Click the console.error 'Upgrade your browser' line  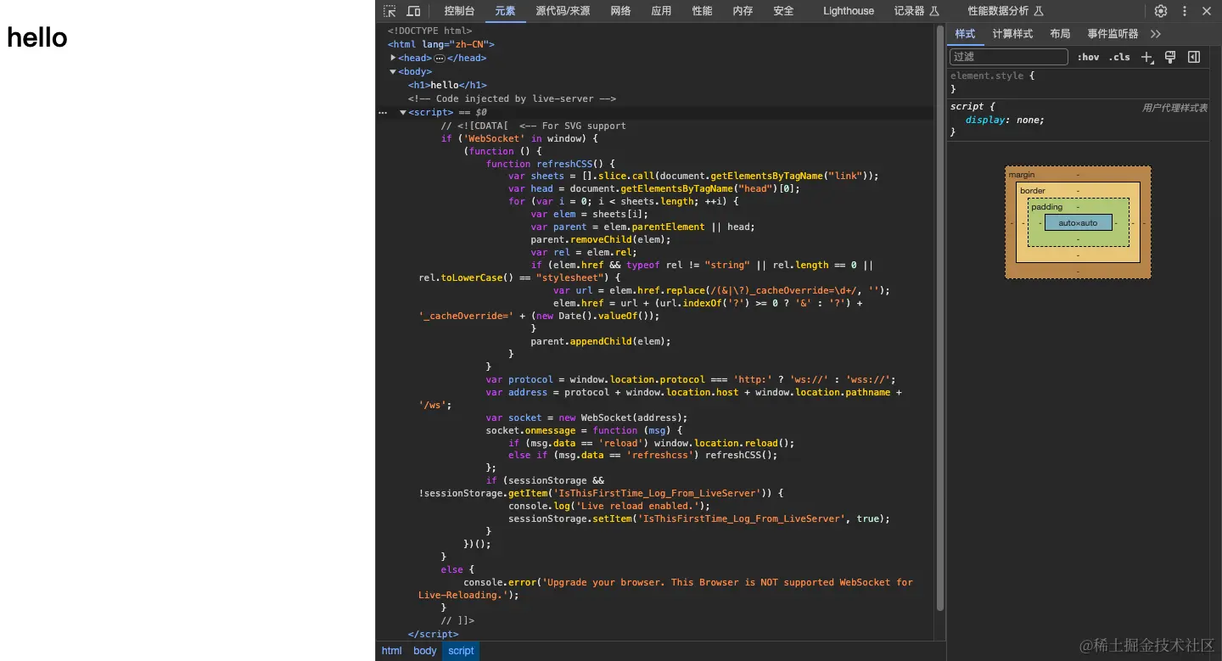665,588
